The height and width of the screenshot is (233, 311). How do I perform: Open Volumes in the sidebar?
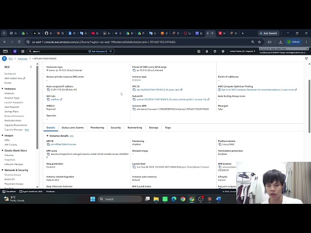pyautogui.click(x=9, y=155)
